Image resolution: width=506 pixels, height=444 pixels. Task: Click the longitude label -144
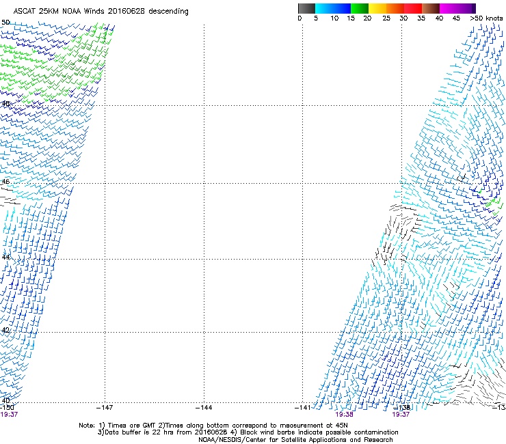pyautogui.click(x=204, y=408)
